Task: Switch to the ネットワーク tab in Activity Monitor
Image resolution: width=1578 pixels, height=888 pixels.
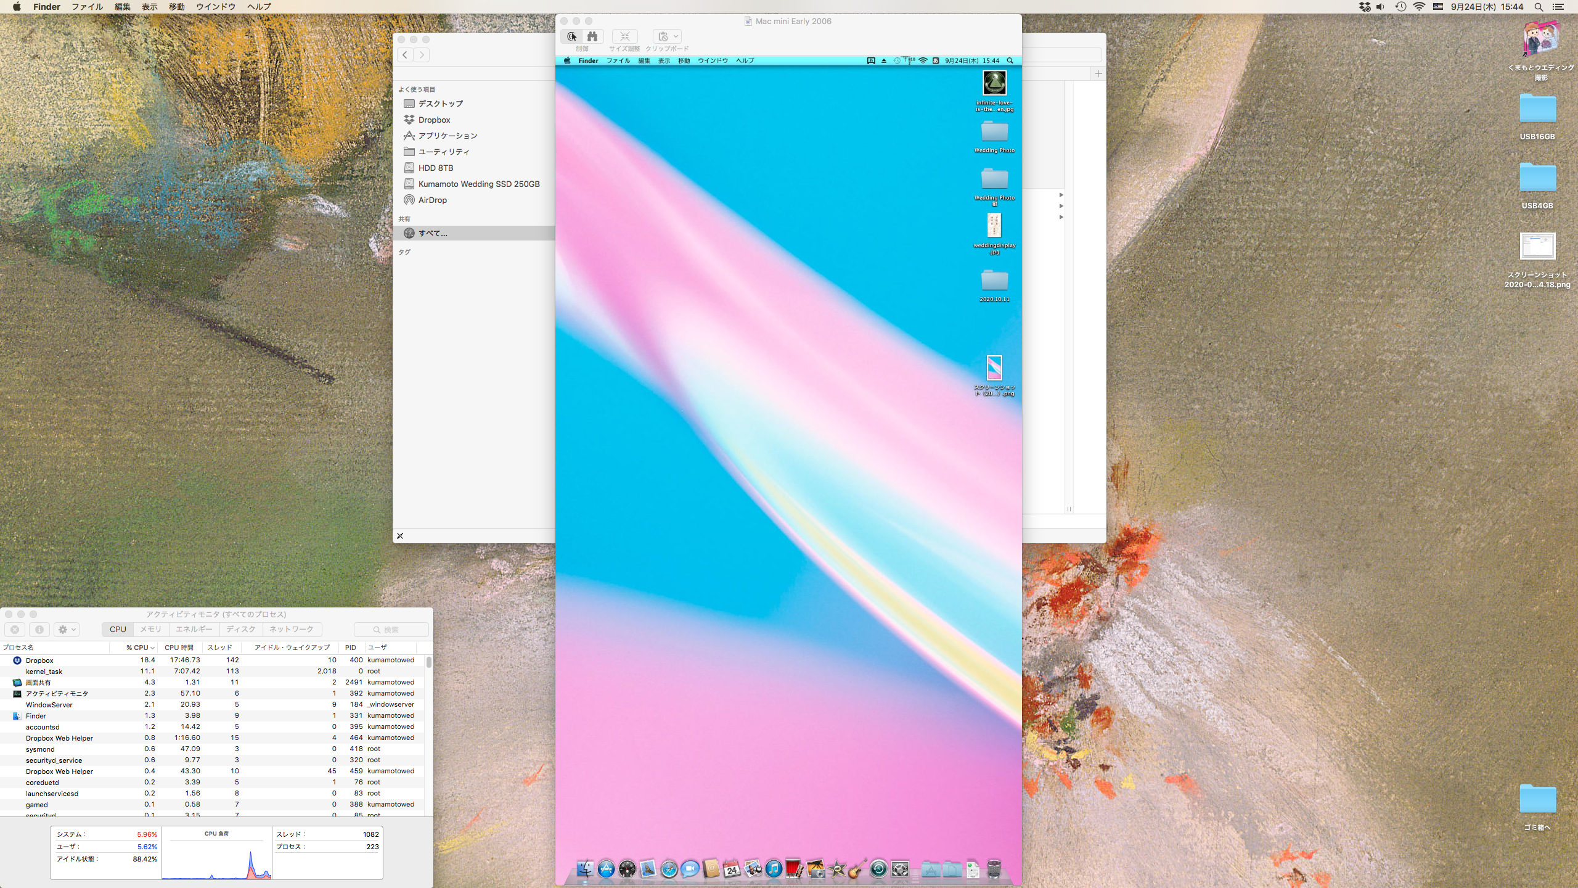Action: tap(292, 630)
